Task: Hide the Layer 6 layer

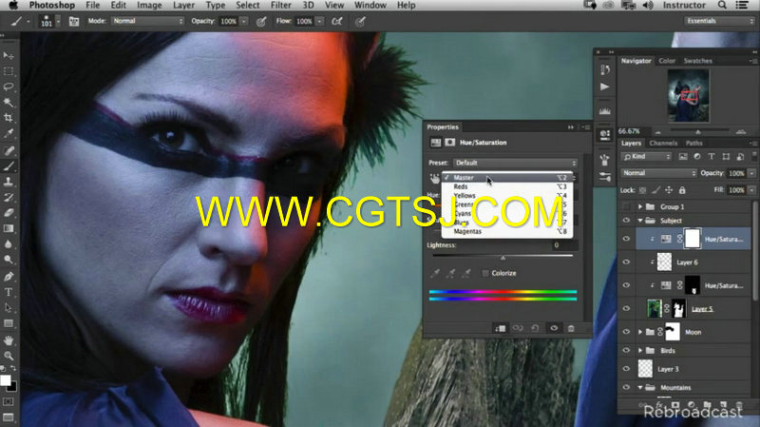Action: tap(626, 262)
